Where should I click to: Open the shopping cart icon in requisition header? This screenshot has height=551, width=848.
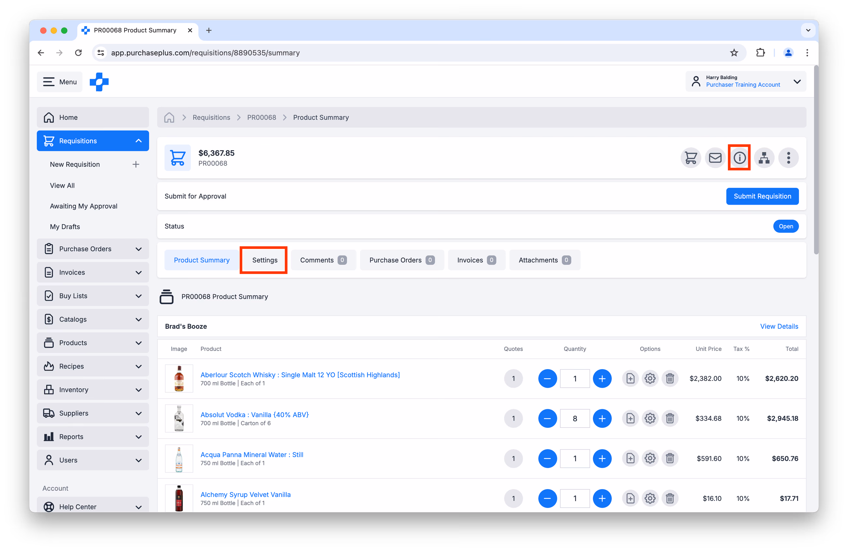pos(690,158)
